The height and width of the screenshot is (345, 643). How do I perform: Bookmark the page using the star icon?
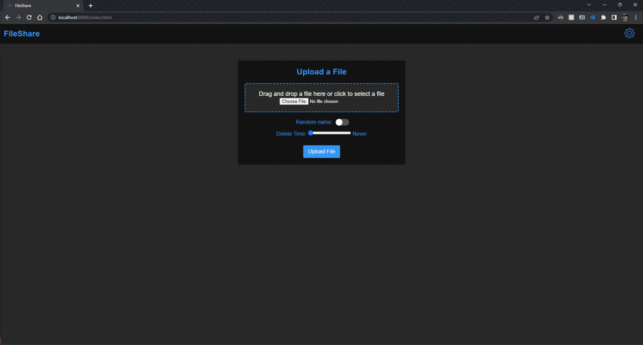tap(547, 17)
